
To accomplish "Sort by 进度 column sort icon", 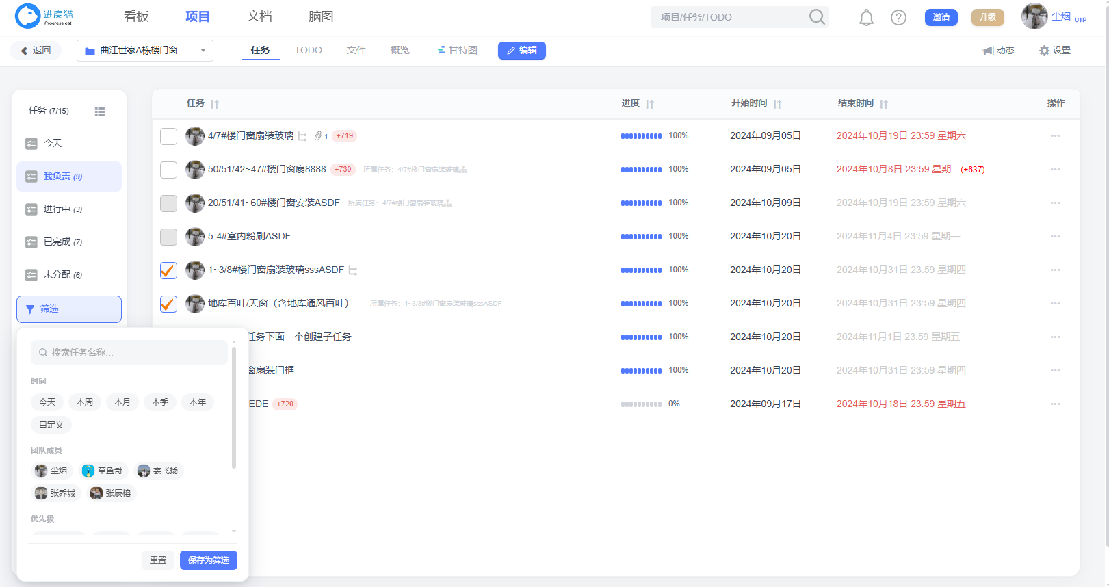I will 649,104.
